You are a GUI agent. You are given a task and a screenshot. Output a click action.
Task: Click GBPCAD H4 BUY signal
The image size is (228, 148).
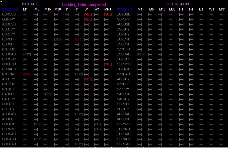tap(78, 144)
